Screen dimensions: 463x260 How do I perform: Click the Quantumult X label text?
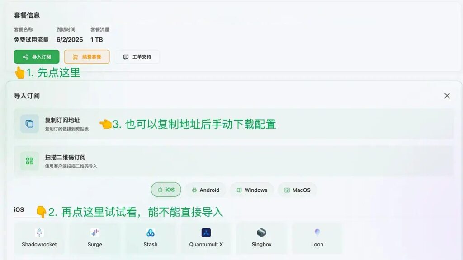coord(206,244)
